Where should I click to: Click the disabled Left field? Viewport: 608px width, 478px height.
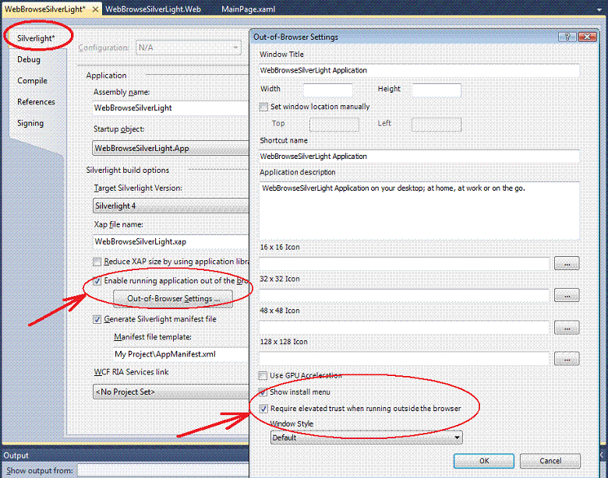pos(437,125)
